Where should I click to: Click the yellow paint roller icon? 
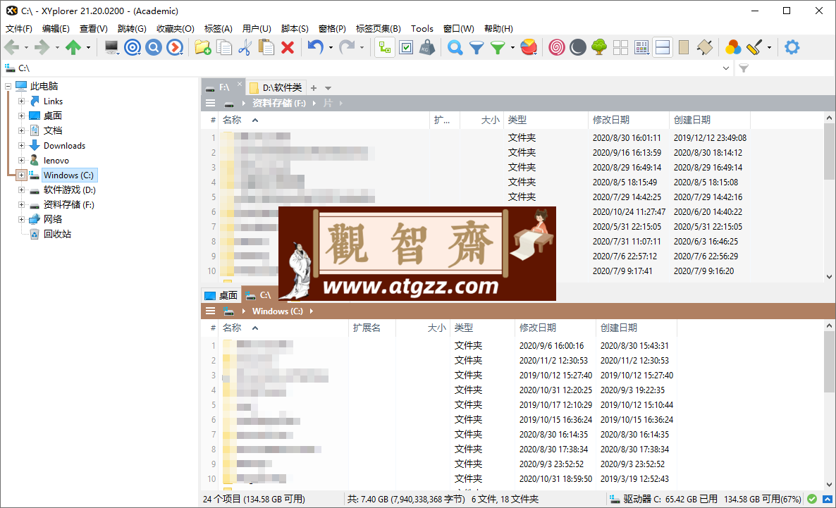[754, 47]
